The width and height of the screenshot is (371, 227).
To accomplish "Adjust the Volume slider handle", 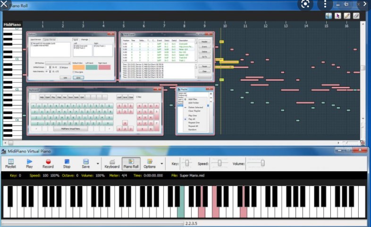I will pos(262,163).
